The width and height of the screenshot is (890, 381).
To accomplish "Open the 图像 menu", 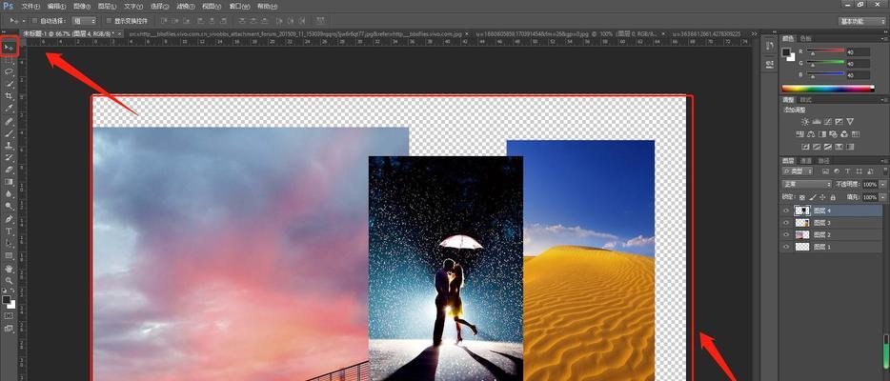I will click(x=81, y=7).
